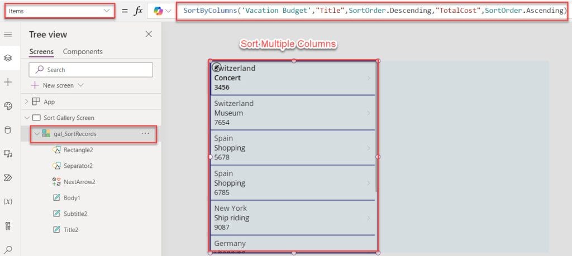The width and height of the screenshot is (572, 256).
Task: Click the Tree view Search box
Action: 91,70
